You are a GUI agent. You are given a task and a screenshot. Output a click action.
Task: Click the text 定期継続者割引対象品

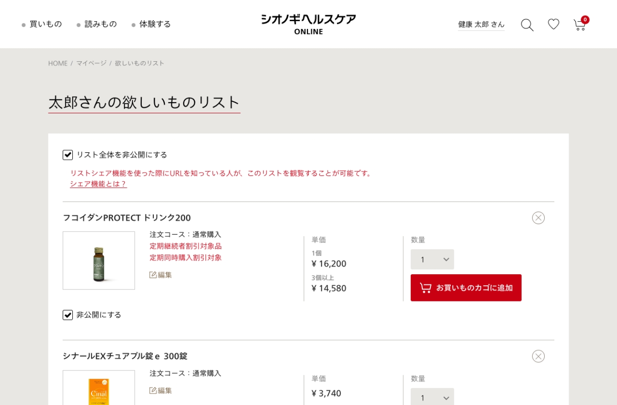[186, 246]
